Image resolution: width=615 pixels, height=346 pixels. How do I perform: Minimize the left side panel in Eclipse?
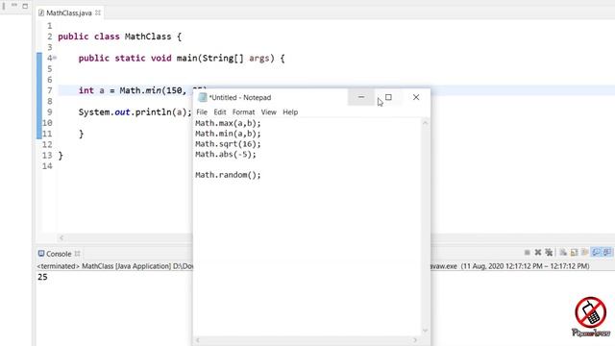[14, 5]
